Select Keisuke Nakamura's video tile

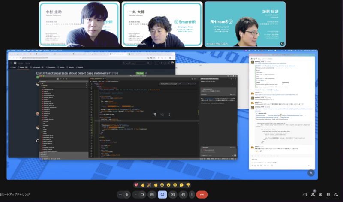point(79,24)
